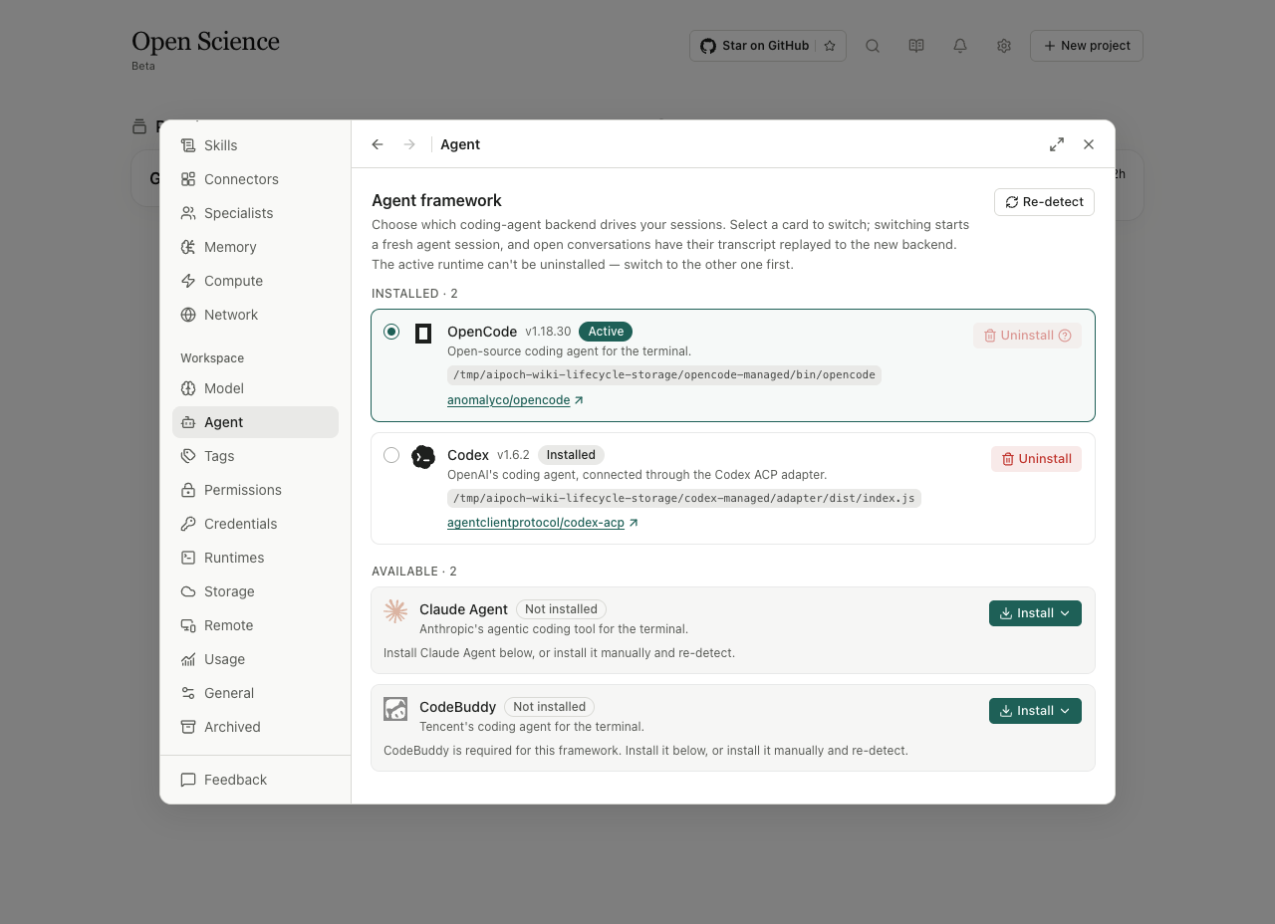1275x924 pixels.
Task: Click the Feedback speech bubble icon
Action: (x=188, y=780)
